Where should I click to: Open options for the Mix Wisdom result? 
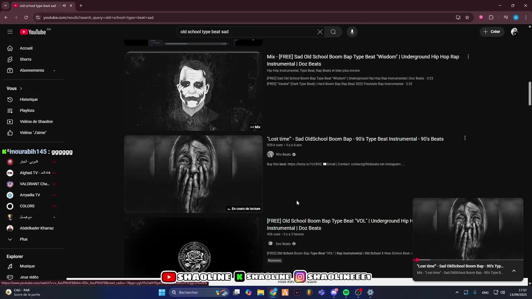coord(468,56)
